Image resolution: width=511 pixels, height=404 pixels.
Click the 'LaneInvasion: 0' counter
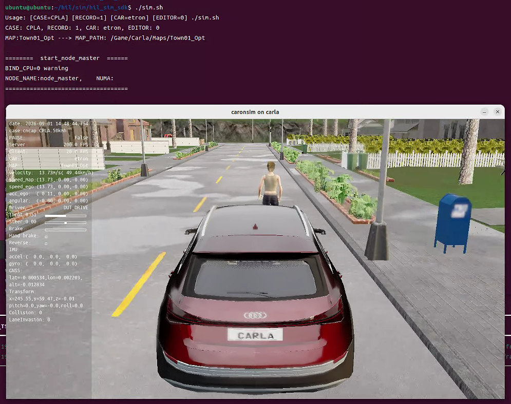[x=29, y=320]
